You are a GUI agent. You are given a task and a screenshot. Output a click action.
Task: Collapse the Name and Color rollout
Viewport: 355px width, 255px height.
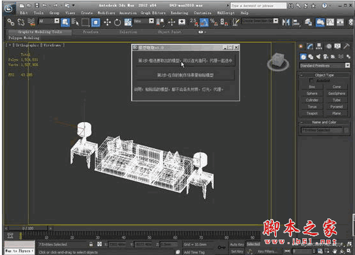(324, 122)
